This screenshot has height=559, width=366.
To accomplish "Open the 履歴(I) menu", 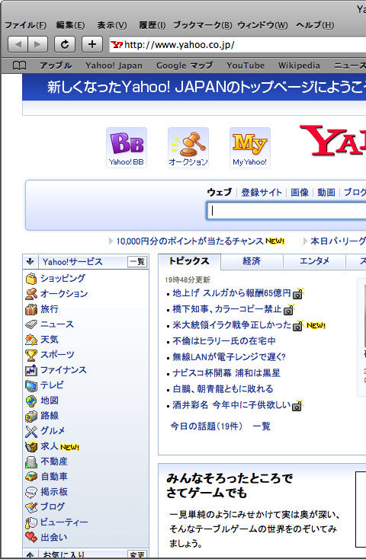I will coord(152,25).
